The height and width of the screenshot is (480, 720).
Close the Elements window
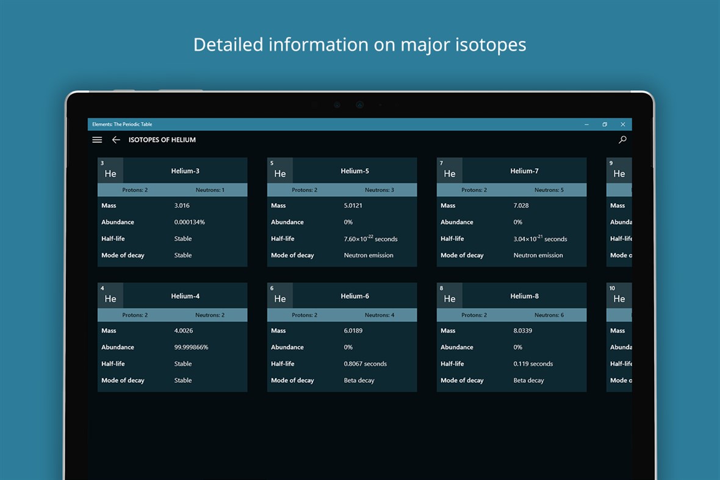[x=622, y=124]
